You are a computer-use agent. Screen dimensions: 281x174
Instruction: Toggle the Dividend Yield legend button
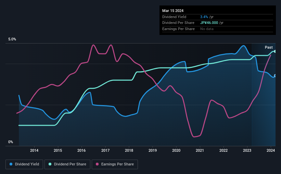pos(24,164)
